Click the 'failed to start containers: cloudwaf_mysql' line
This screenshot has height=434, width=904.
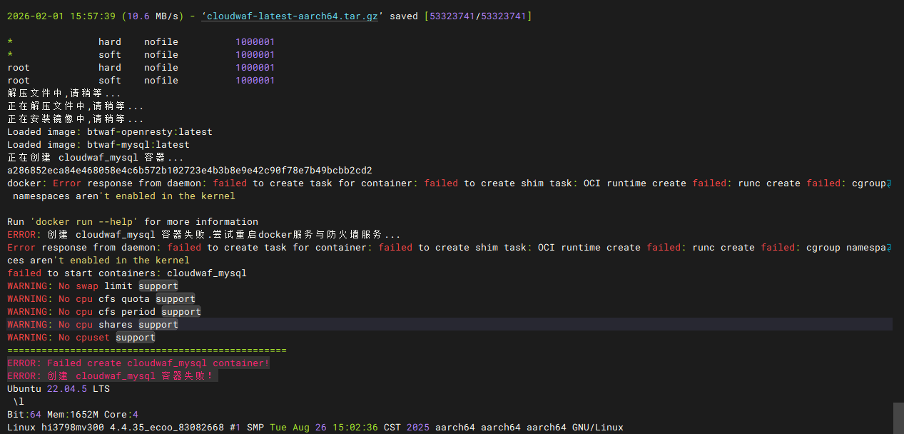(126, 273)
